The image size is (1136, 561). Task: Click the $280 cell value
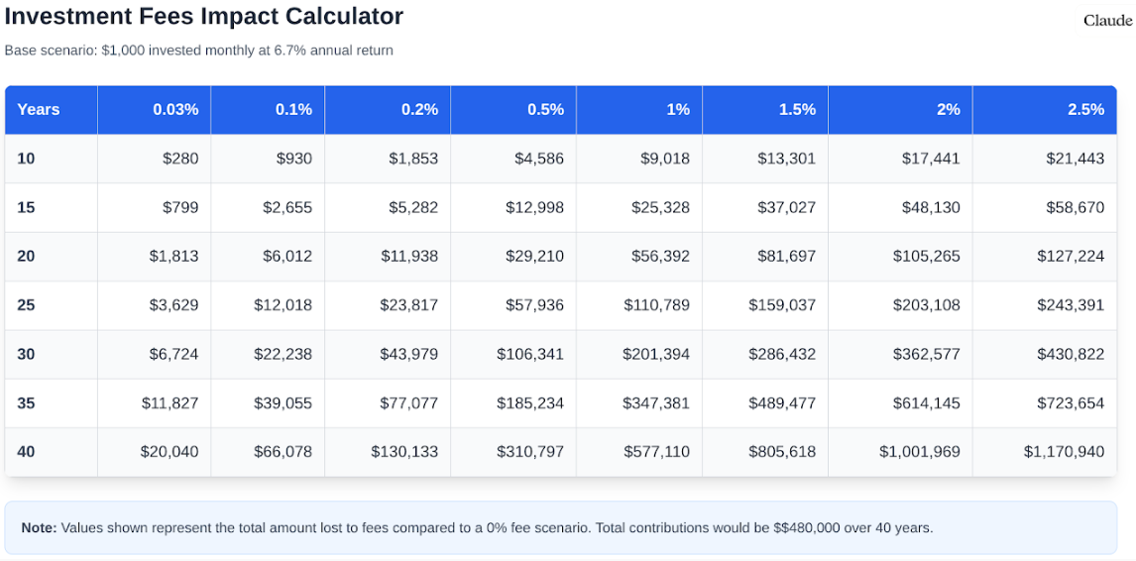click(x=180, y=159)
